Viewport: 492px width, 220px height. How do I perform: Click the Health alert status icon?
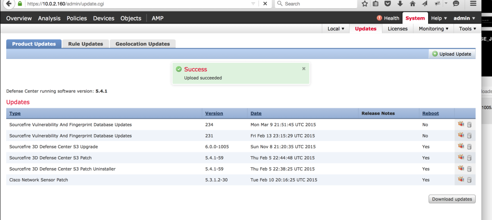point(379,18)
